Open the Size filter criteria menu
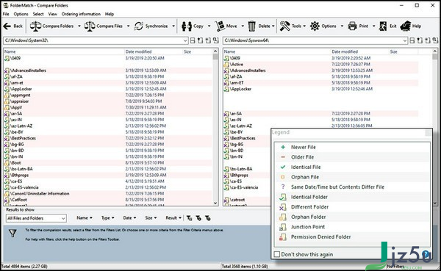Image resolution: width=441 pixels, height=271 pixels. tap(151, 218)
